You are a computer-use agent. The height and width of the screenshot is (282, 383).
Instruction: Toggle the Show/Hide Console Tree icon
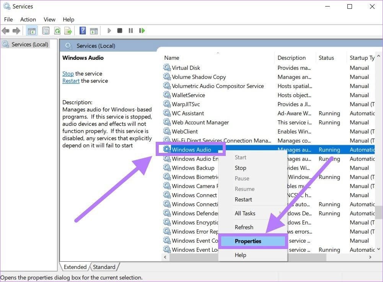pos(31,31)
